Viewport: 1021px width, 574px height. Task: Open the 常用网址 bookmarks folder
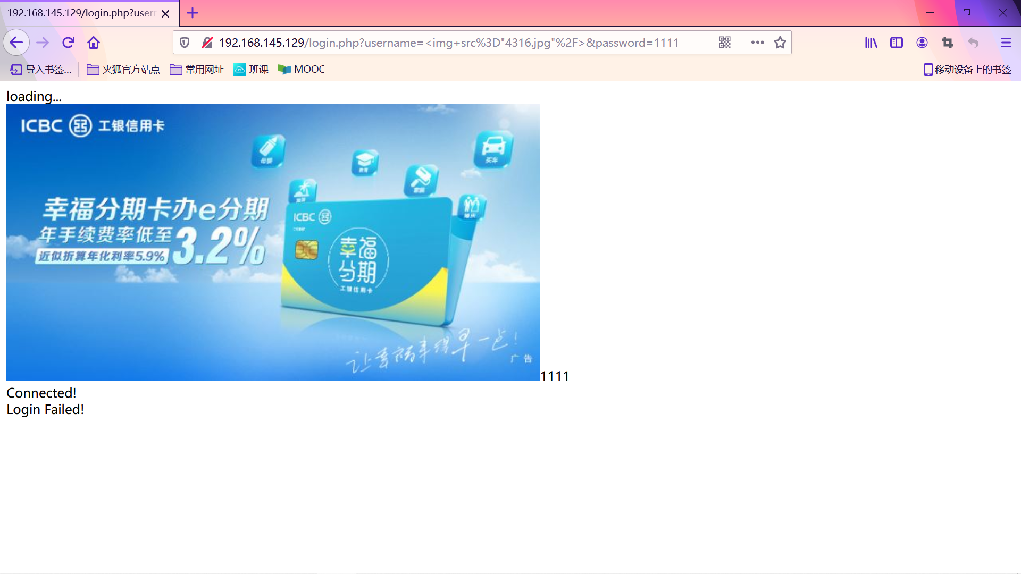(x=197, y=70)
